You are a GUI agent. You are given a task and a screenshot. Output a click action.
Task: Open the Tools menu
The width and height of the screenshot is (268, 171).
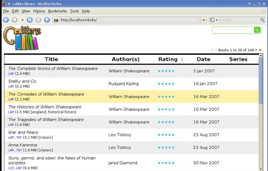tap(75, 11)
